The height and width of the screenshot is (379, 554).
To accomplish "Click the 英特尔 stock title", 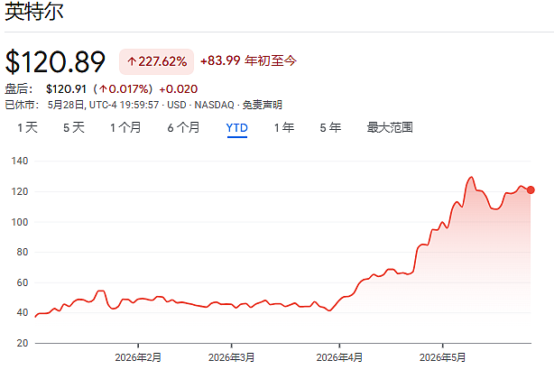I will (x=34, y=12).
